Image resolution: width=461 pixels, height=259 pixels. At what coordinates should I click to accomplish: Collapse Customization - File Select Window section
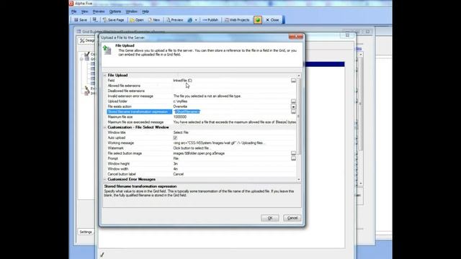[105, 127]
